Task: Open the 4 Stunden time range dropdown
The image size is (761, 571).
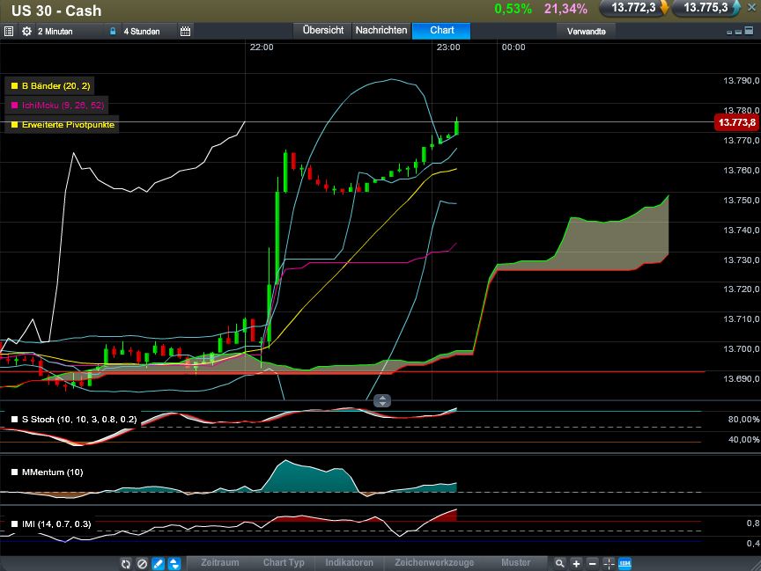Action: tap(141, 31)
